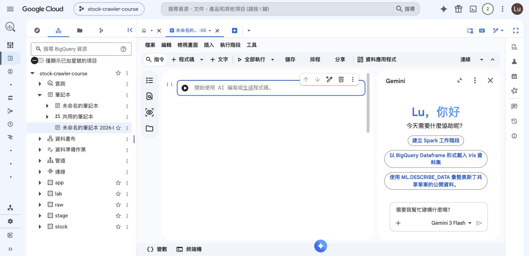This screenshot has width=529, height=256.
Task: Delete the current notebook cell
Action: coord(341,79)
